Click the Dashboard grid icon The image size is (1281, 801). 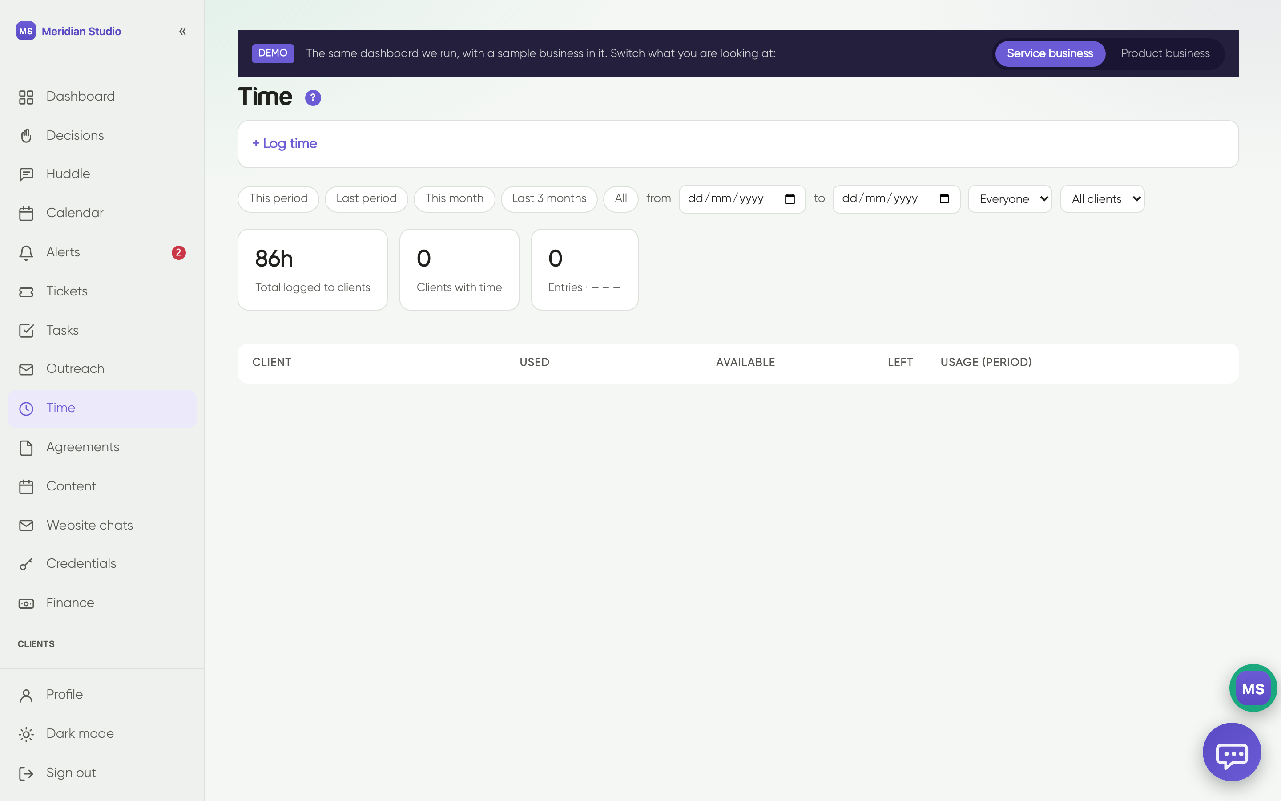pos(26,97)
